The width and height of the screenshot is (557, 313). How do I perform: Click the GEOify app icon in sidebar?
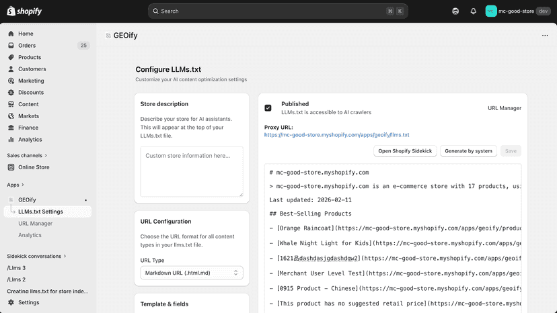pyautogui.click(x=11, y=199)
